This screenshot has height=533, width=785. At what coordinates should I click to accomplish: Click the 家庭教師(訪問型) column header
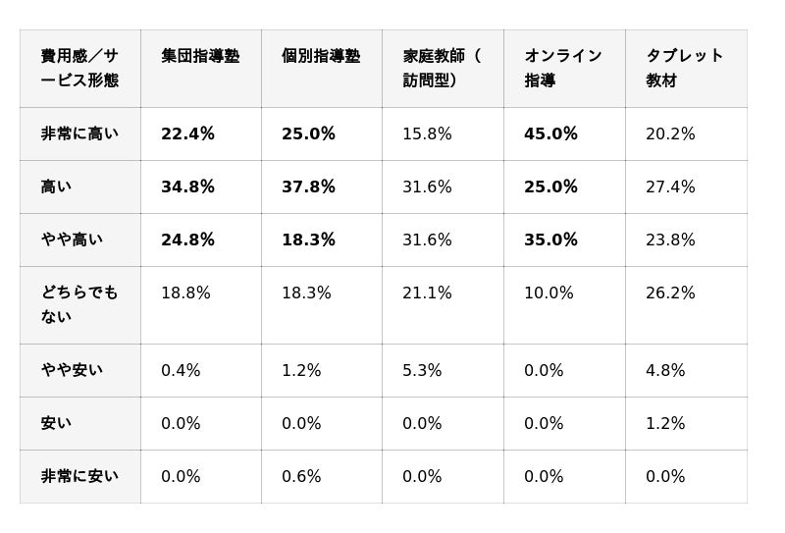coord(442,68)
